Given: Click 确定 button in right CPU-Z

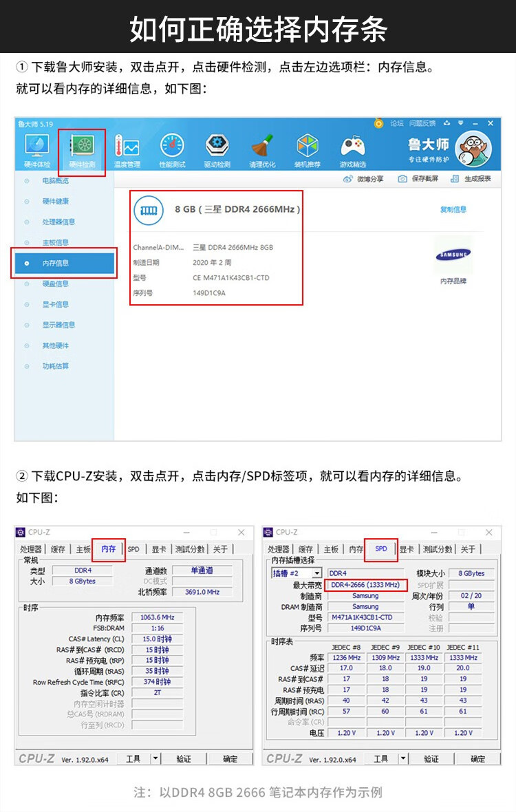Looking at the screenshot, I should tap(477, 758).
